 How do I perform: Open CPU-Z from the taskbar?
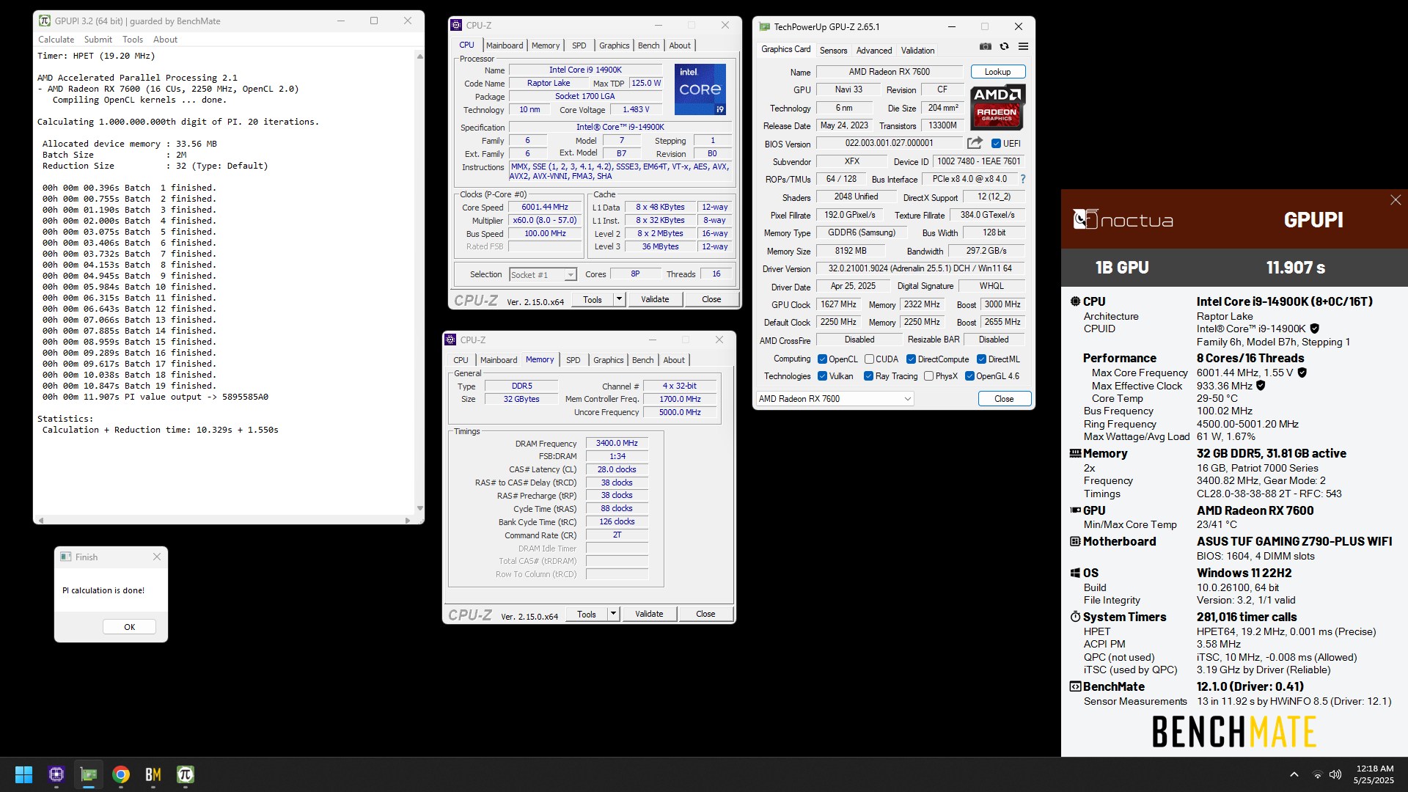tap(56, 774)
